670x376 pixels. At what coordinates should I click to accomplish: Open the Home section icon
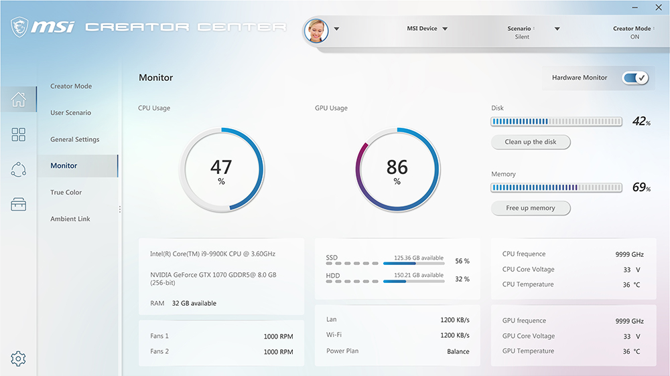(x=18, y=100)
